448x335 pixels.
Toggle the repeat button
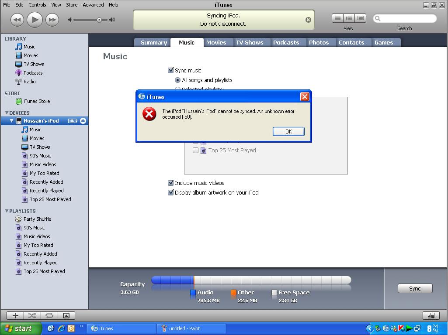coord(49,315)
